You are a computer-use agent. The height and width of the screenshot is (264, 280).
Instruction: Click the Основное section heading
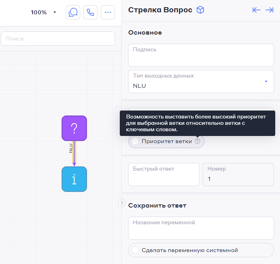click(x=145, y=33)
